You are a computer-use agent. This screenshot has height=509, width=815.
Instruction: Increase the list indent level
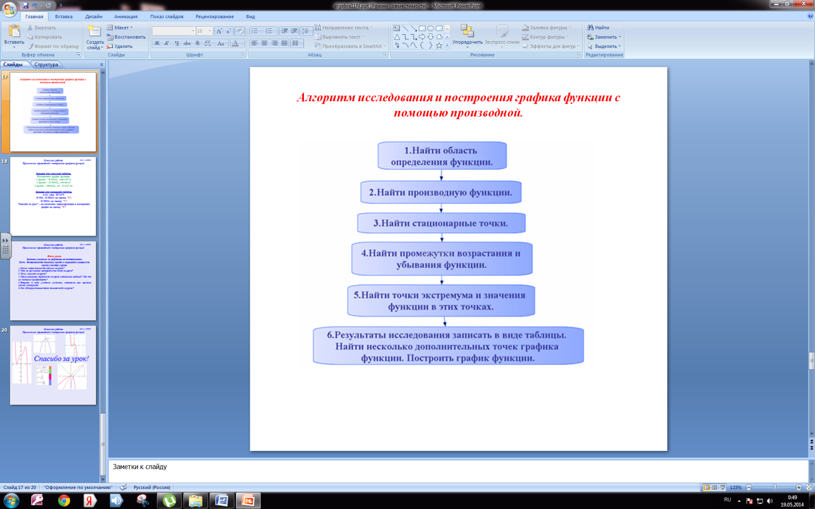[x=294, y=31]
